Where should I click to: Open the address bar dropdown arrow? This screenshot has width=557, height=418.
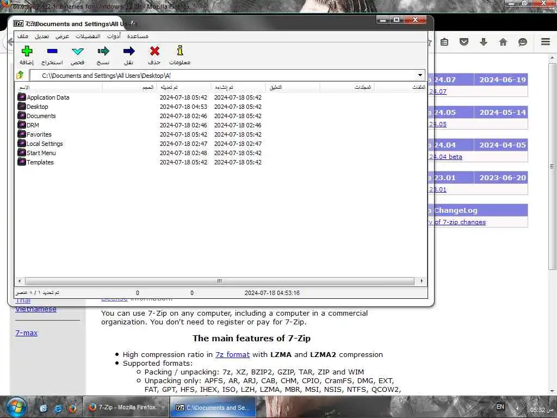tap(420, 75)
